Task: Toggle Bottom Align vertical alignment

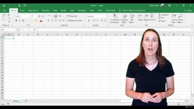Action: click(x=56, y=16)
